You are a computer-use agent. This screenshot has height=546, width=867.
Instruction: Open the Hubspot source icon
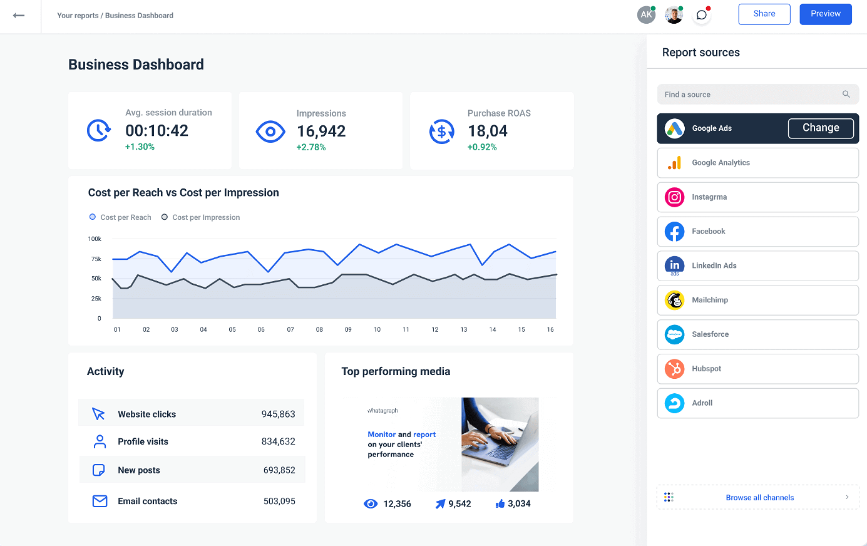(674, 369)
